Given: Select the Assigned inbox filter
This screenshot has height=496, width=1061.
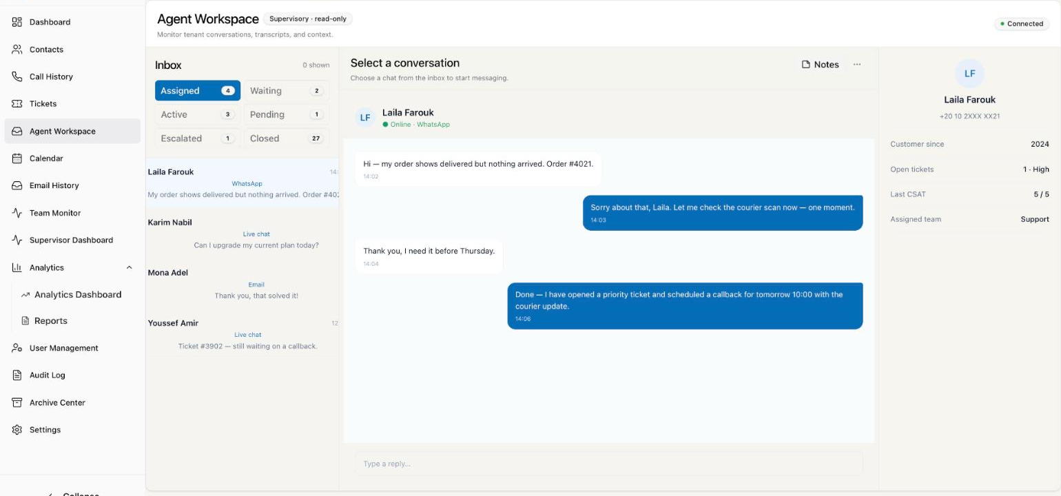Looking at the screenshot, I should tap(198, 91).
